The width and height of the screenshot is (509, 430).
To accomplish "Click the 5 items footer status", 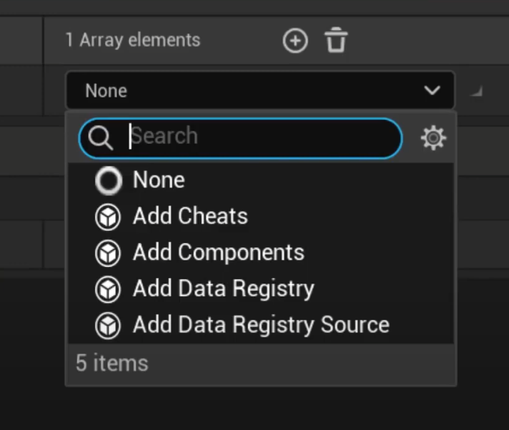I will click(x=112, y=363).
